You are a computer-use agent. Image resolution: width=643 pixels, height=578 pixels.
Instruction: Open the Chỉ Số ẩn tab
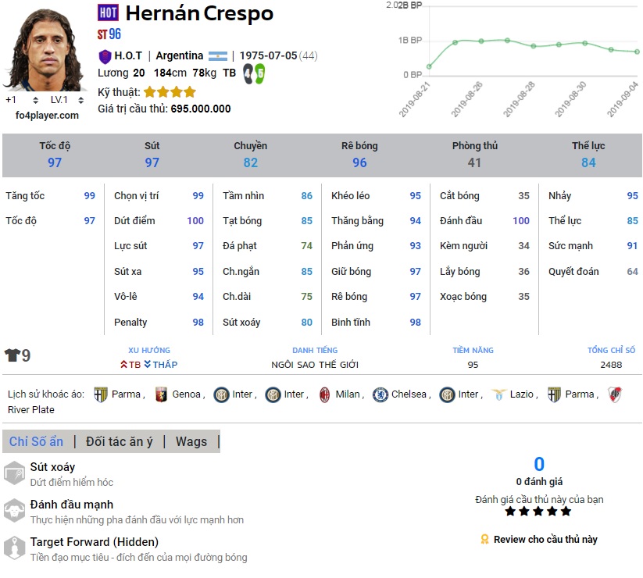pyautogui.click(x=36, y=441)
